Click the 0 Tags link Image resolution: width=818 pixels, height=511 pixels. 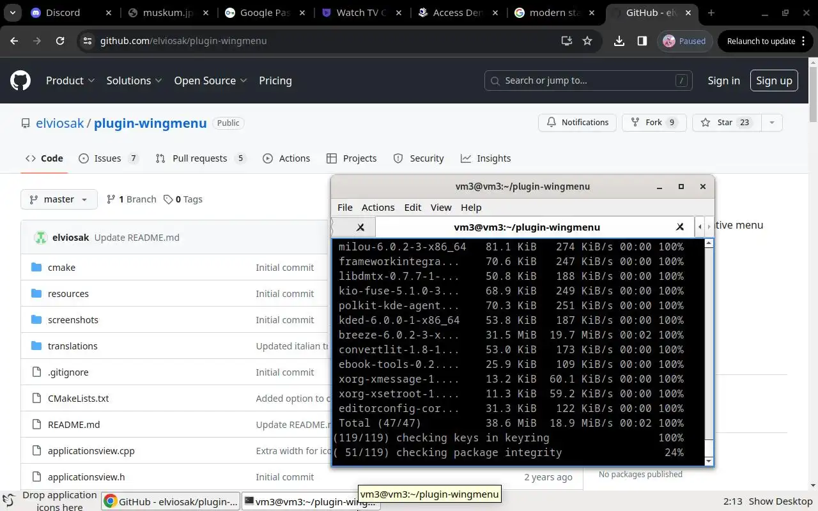[x=183, y=199]
